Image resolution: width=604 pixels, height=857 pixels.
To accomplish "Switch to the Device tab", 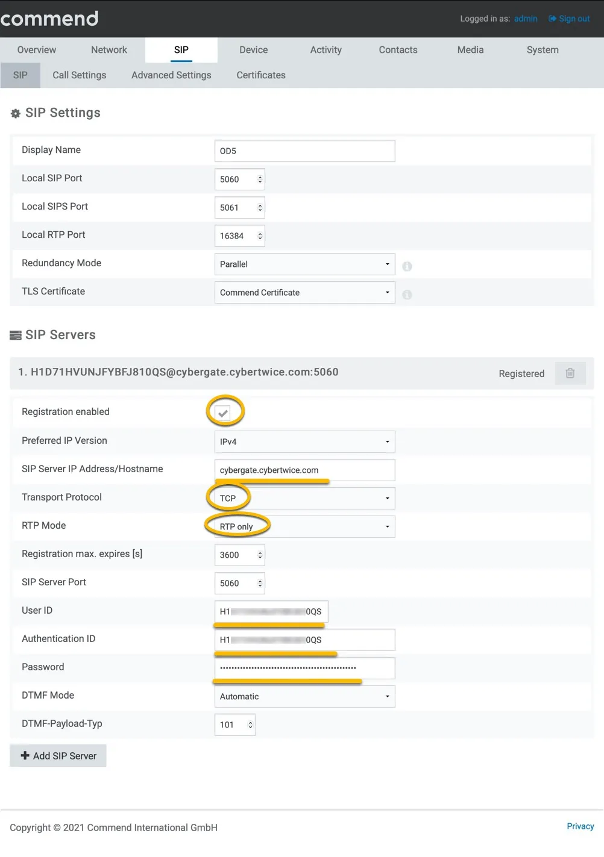I will click(254, 50).
